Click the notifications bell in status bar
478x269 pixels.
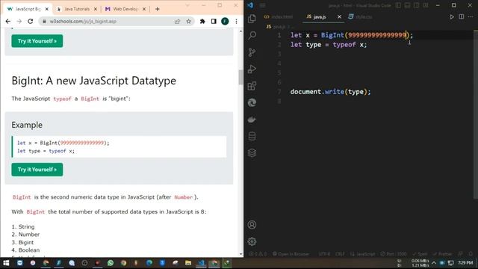coord(471,254)
